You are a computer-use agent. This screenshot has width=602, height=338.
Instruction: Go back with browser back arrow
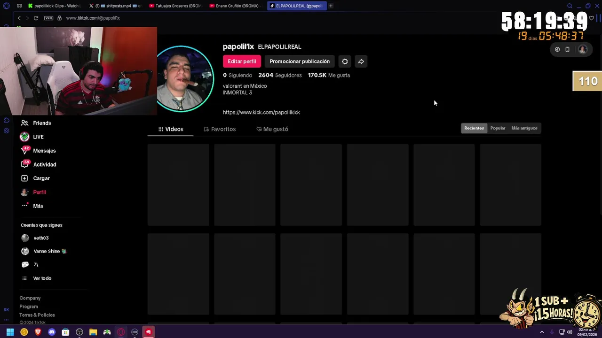tap(19, 18)
